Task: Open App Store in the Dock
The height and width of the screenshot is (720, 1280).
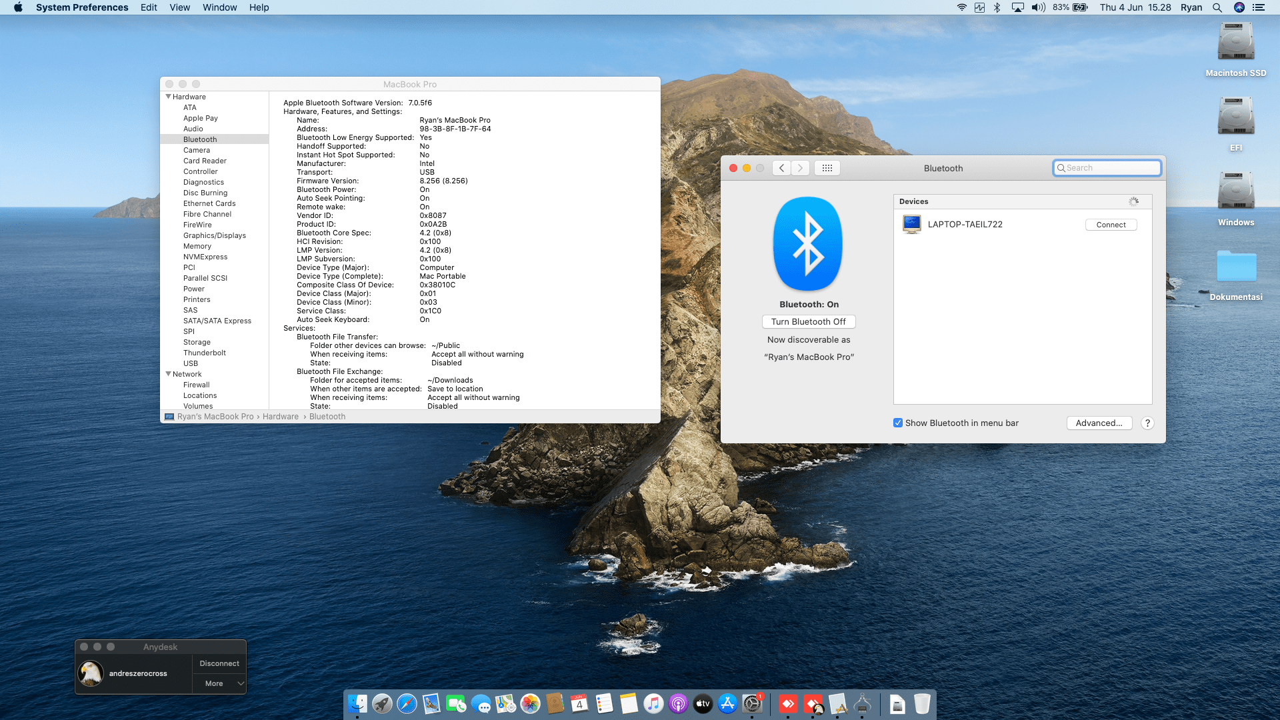Action: coord(727,703)
